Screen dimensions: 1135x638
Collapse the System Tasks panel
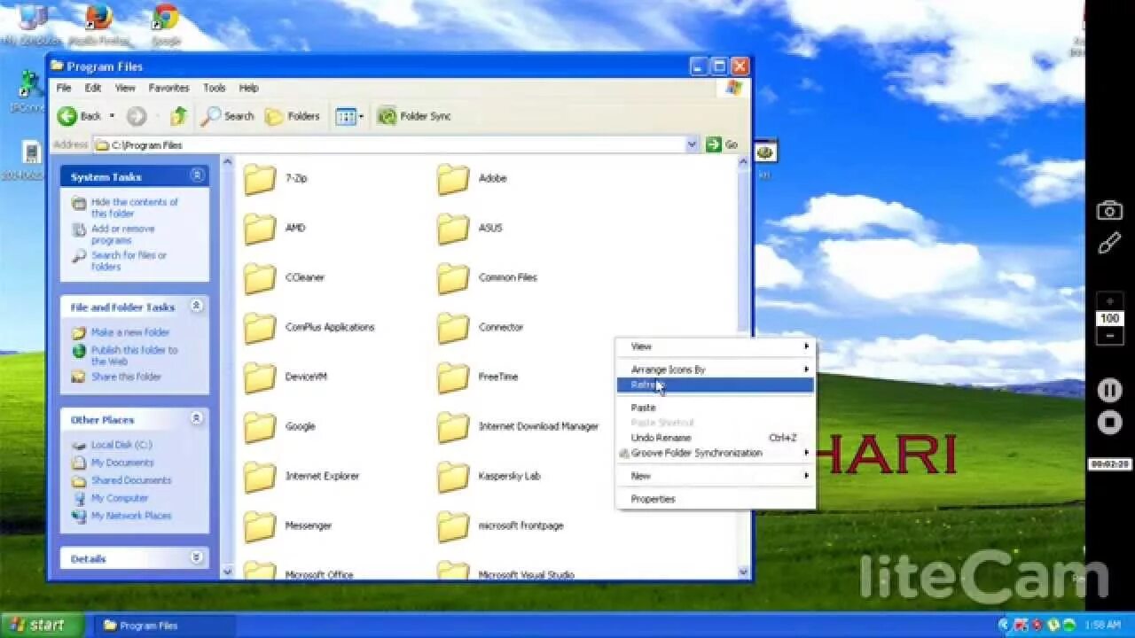coord(197,175)
